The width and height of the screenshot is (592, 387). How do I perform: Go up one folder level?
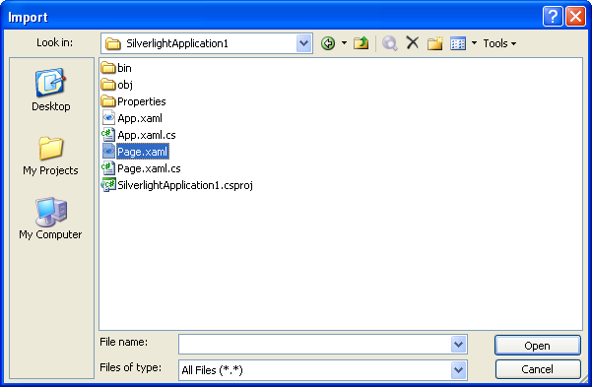tap(361, 43)
